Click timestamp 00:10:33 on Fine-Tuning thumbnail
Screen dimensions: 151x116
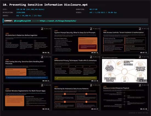pos(46,81)
